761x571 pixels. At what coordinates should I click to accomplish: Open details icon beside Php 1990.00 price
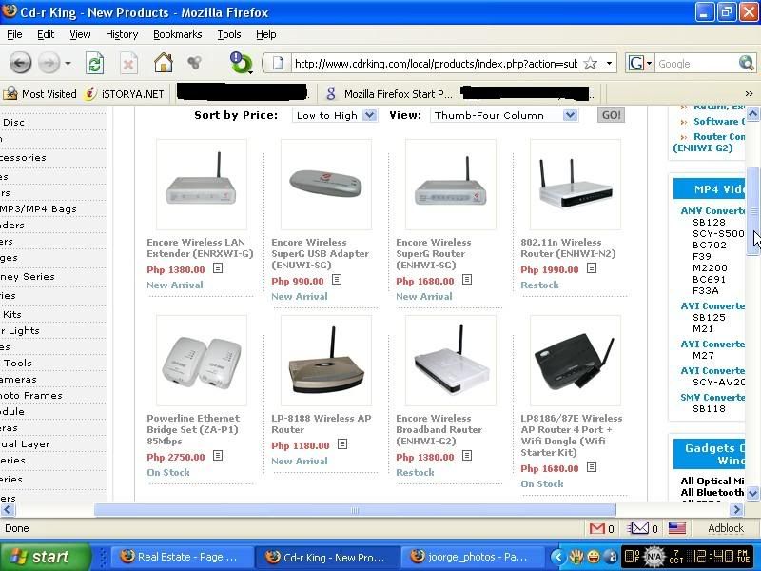tap(592, 268)
